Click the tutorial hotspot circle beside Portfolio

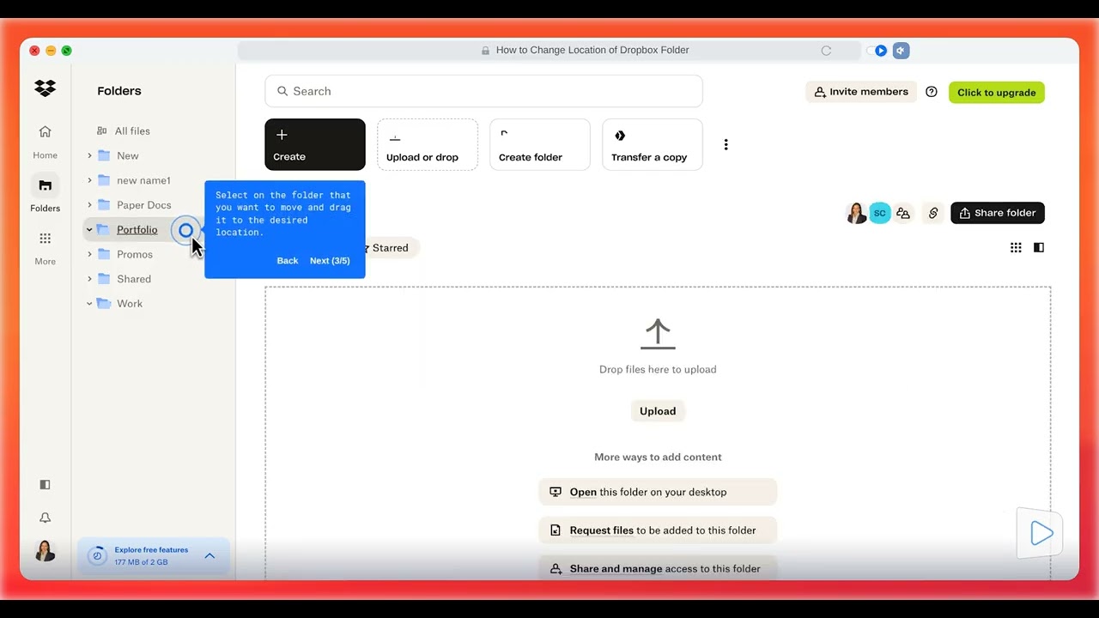(185, 230)
